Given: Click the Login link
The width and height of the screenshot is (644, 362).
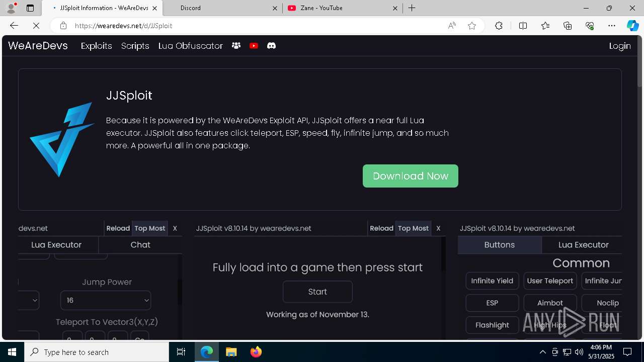Looking at the screenshot, I should pos(620,46).
